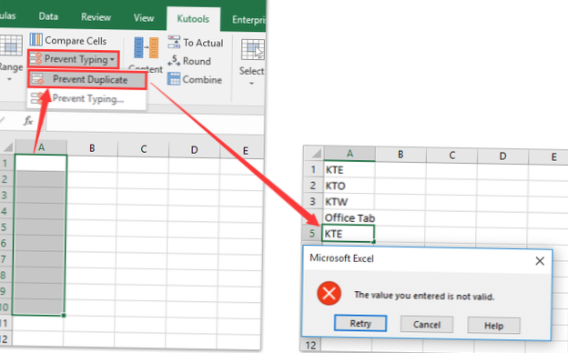The image size is (568, 353).
Task: Click Retry in the error dialog
Action: click(360, 323)
